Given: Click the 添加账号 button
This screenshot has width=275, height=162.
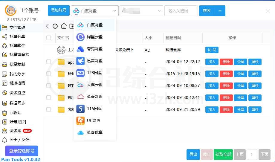Looking at the screenshot, I should 59,10.
